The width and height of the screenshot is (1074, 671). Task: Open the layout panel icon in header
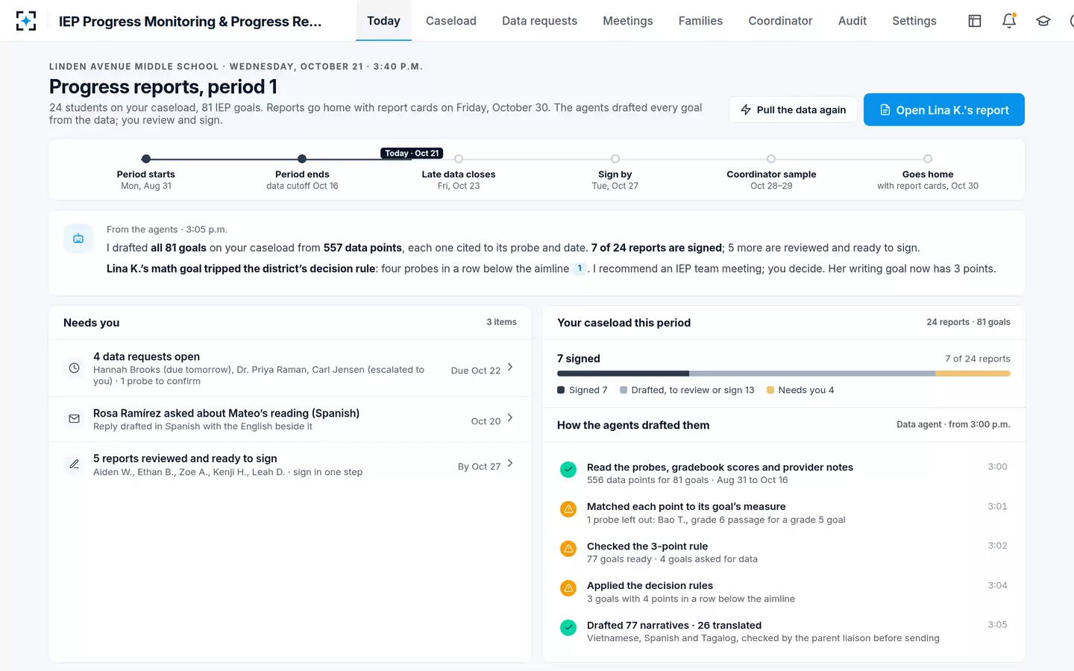coord(975,21)
